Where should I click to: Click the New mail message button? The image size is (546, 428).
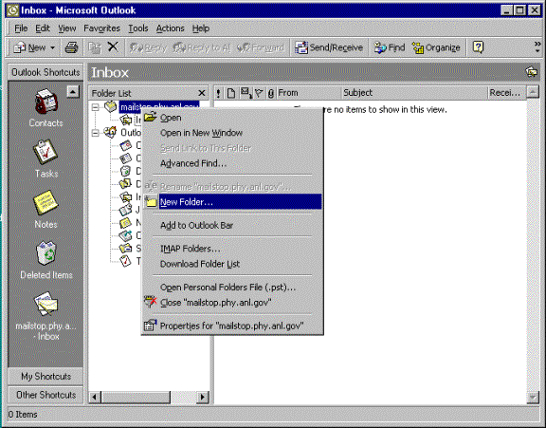click(29, 47)
